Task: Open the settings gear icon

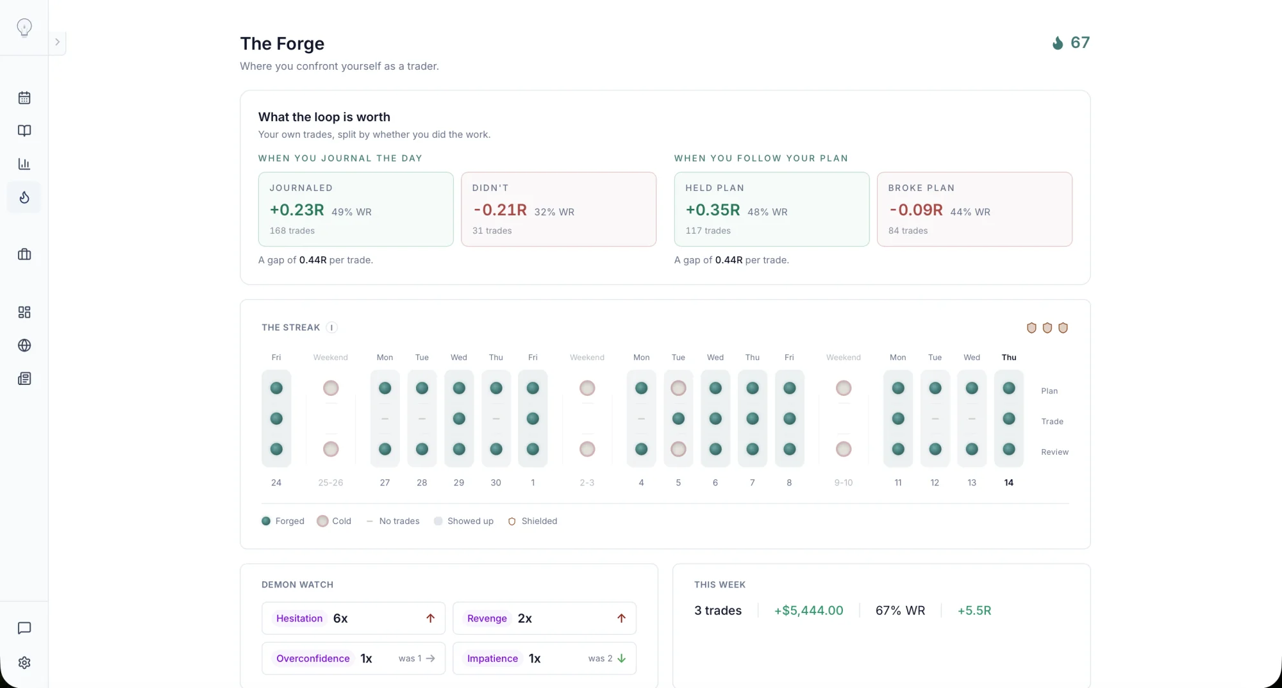Action: (x=24, y=663)
